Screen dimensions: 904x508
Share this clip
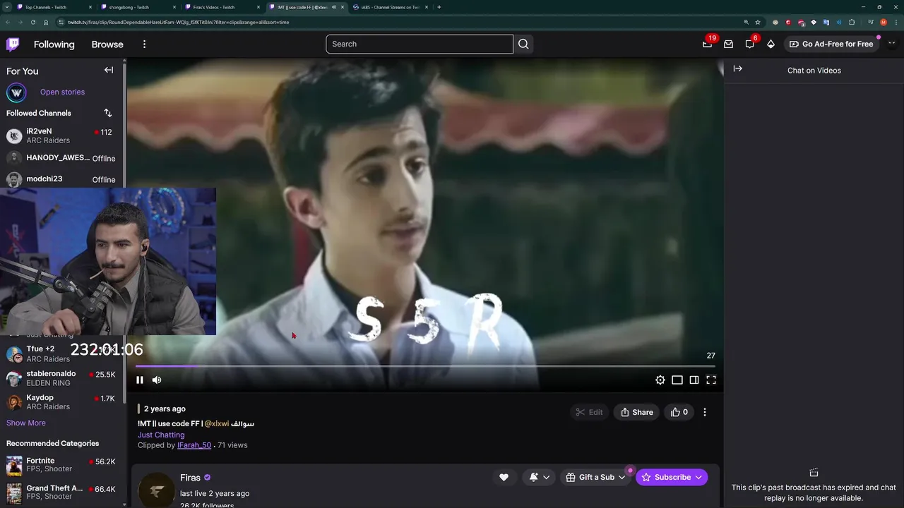point(636,412)
